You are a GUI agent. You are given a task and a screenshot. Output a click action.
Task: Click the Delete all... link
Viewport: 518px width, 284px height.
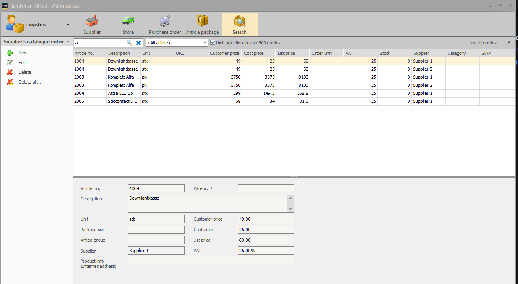pyautogui.click(x=30, y=82)
